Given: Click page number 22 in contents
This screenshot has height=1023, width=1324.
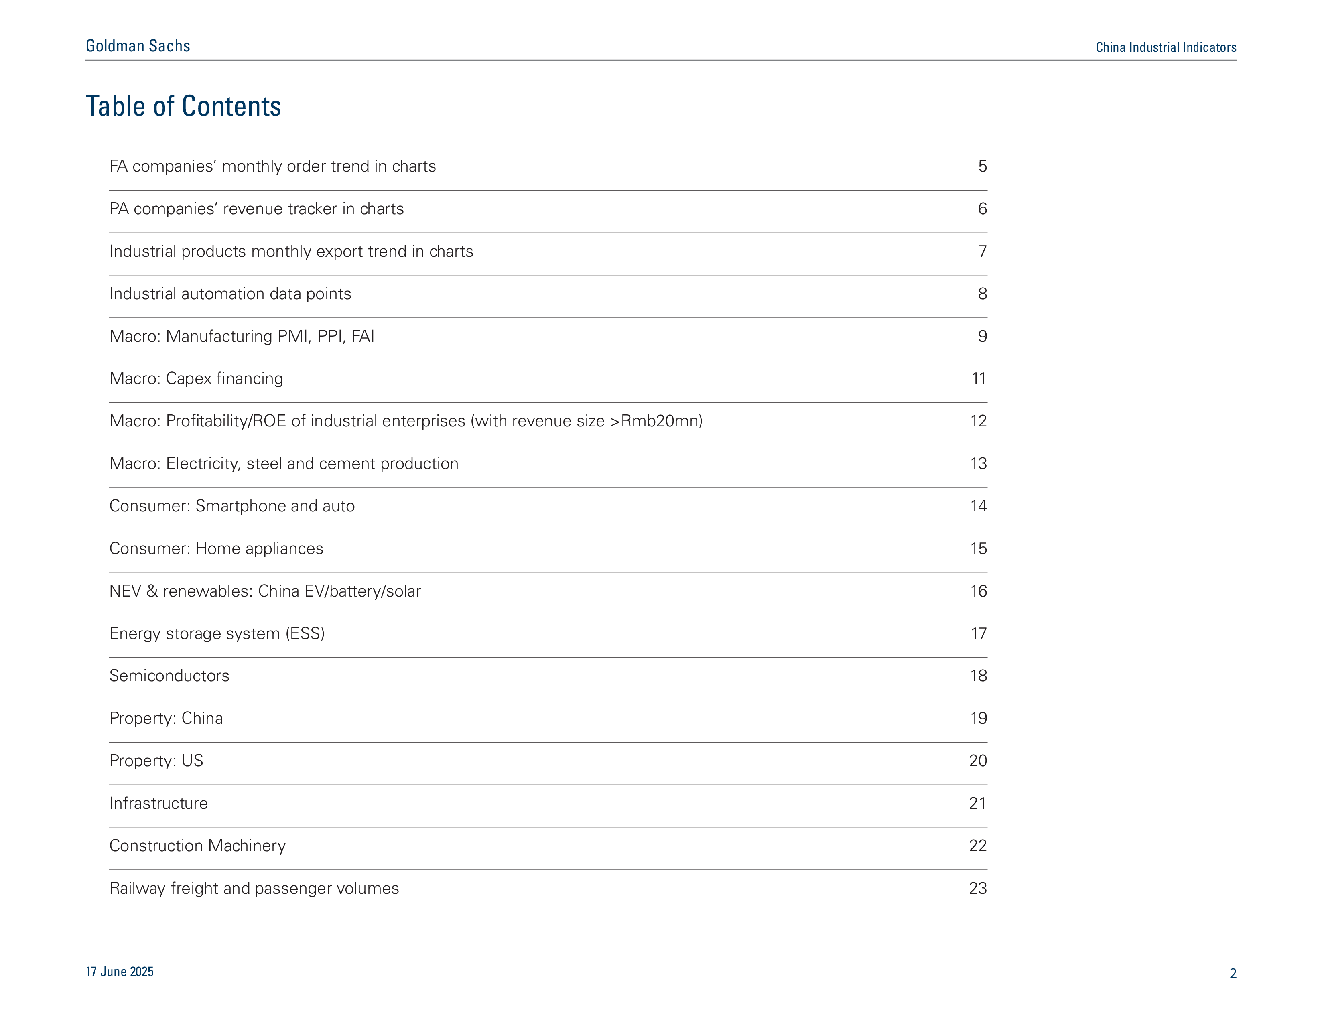Looking at the screenshot, I should pyautogui.click(x=978, y=845).
